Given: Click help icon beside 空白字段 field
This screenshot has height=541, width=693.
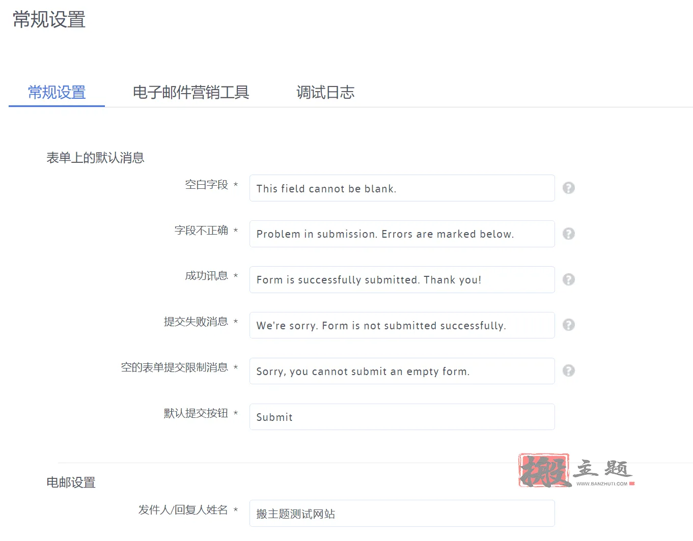Looking at the screenshot, I should point(569,188).
